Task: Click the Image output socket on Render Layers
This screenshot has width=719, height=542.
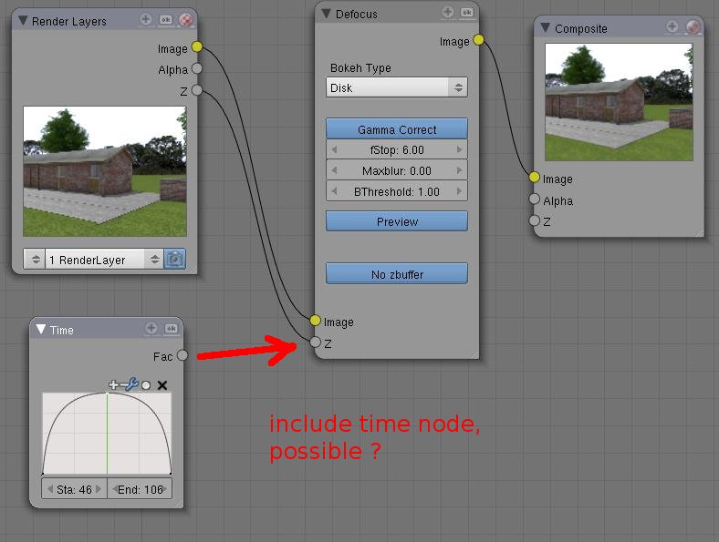Action: tap(197, 46)
